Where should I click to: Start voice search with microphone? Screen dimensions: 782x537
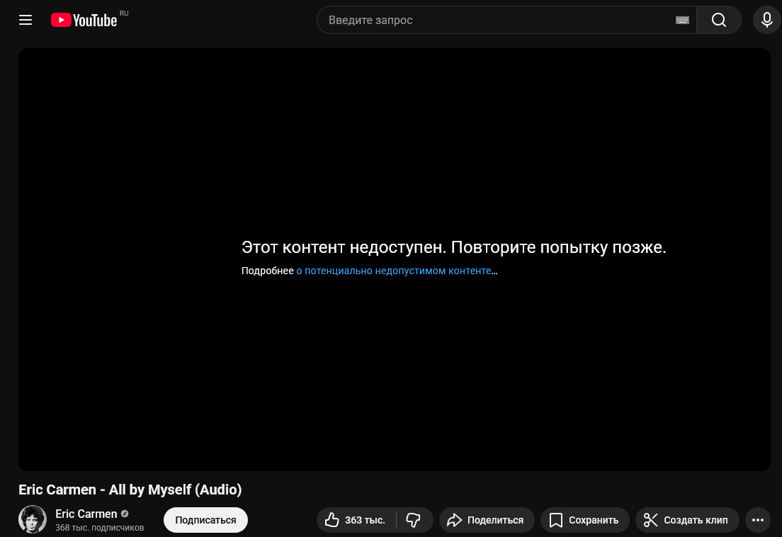[x=766, y=20]
